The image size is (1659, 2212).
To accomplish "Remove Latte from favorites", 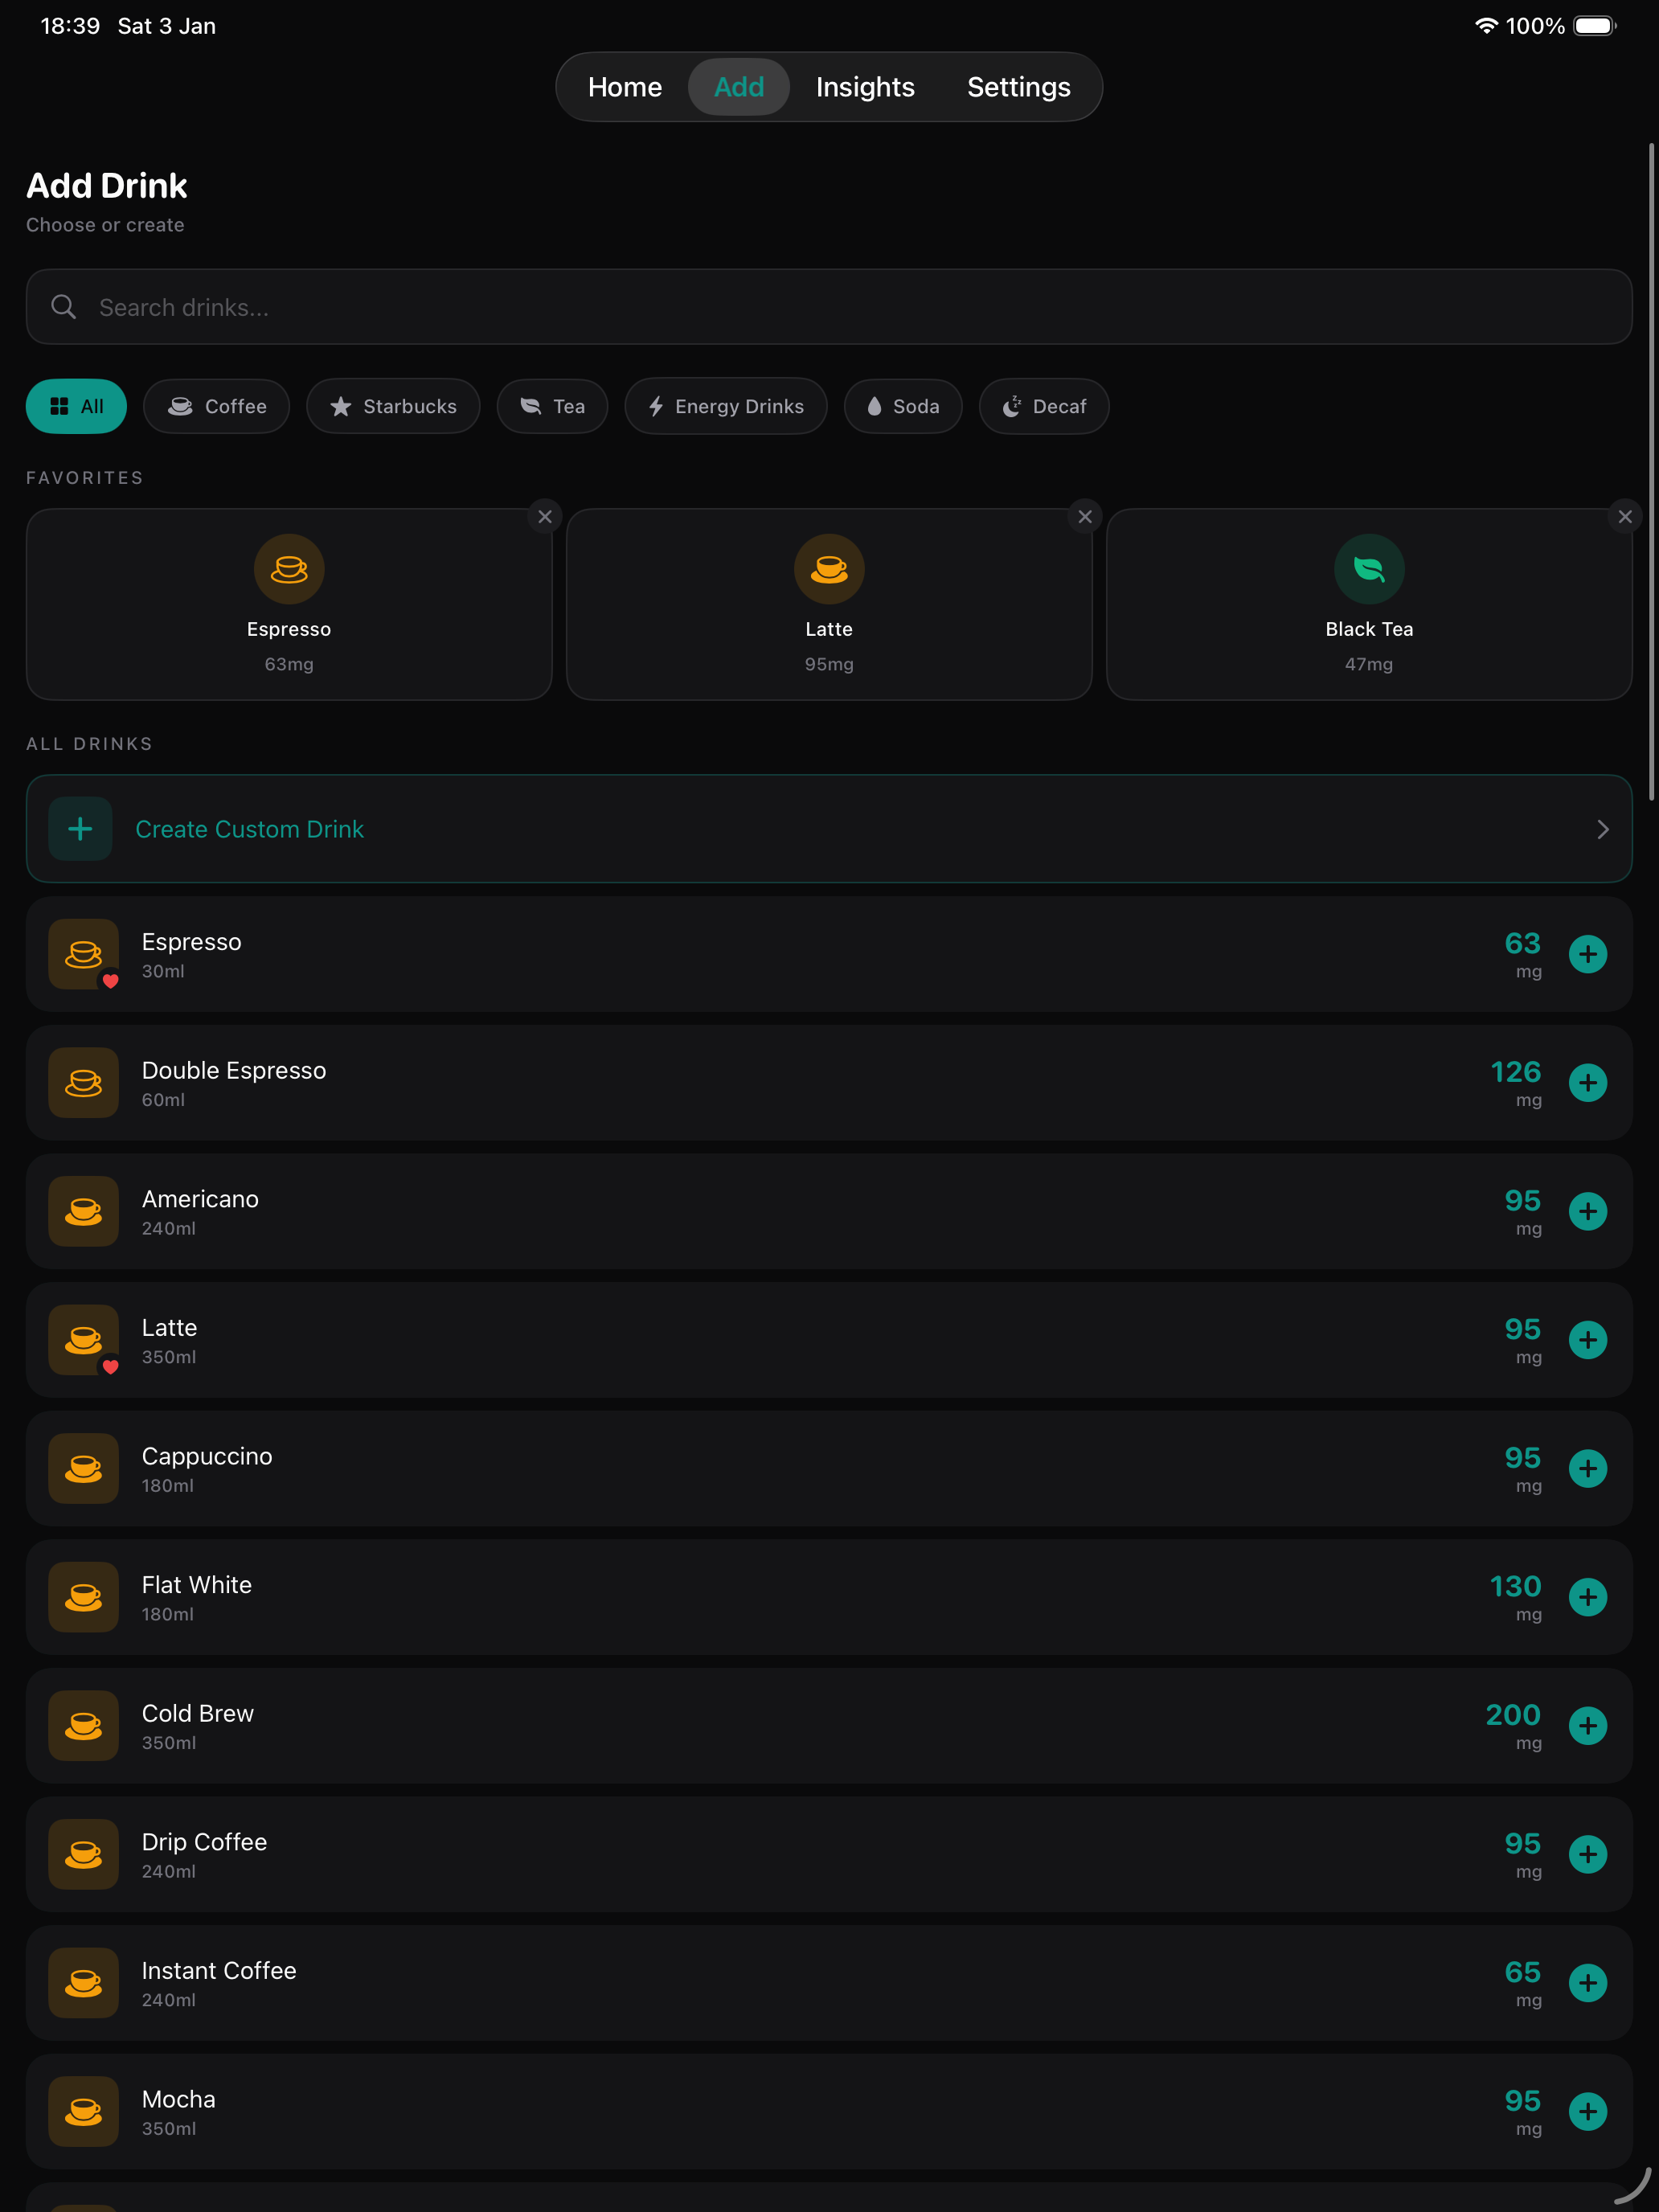I will click(1085, 517).
